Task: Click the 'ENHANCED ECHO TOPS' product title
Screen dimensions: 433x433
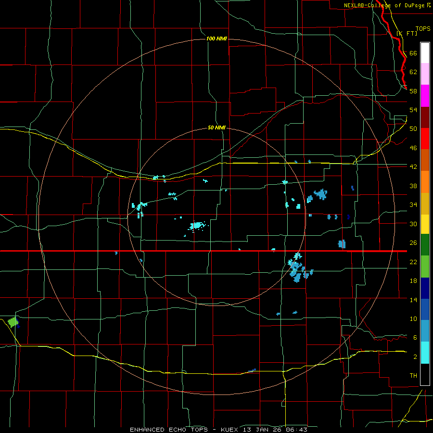Action: pos(169,430)
